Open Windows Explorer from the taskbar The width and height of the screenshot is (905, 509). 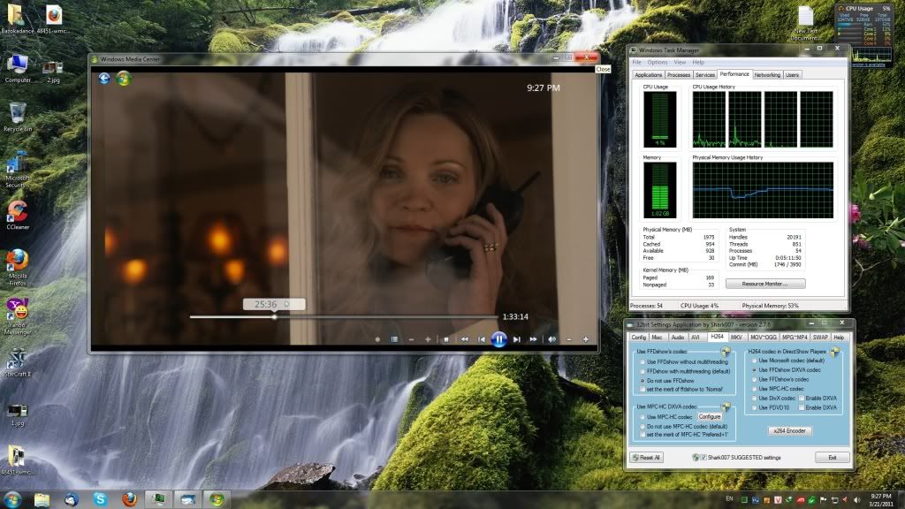(x=42, y=499)
